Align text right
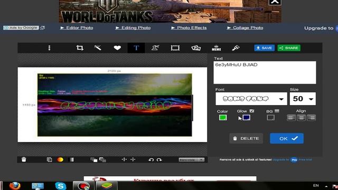This screenshot has width=338, height=190. click(x=311, y=118)
